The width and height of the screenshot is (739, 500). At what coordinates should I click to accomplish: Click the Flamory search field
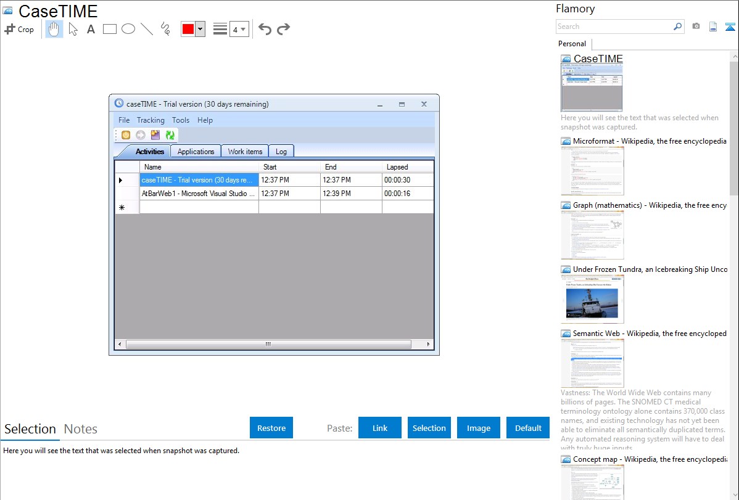click(614, 27)
